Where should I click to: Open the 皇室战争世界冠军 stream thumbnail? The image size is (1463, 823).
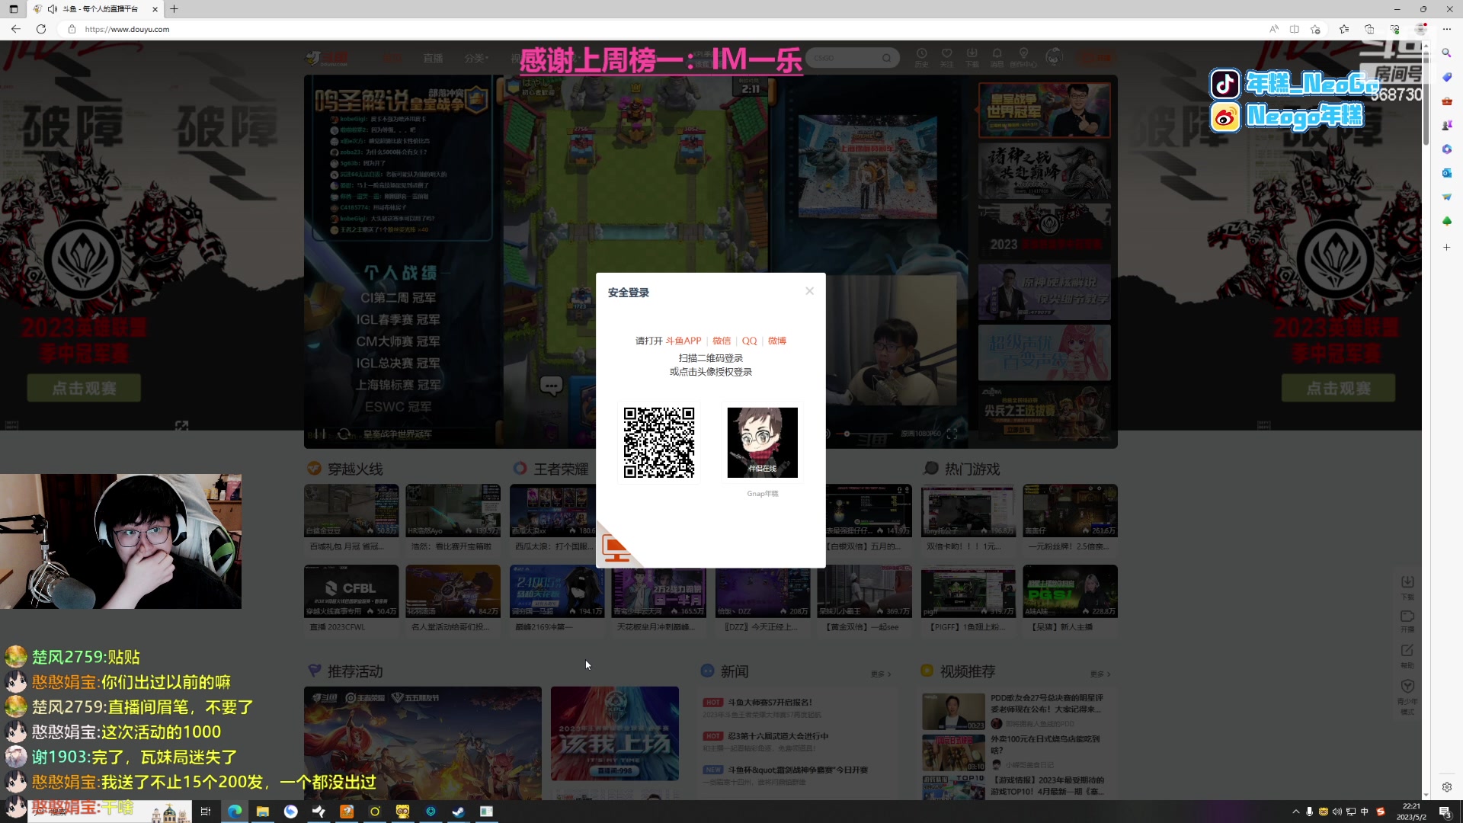pos(1044,110)
